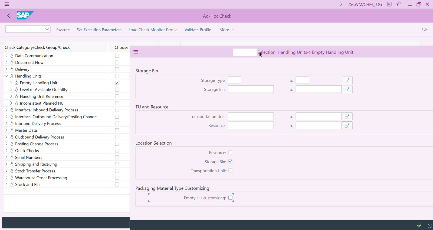
Task: Expand the More menu
Action: click(x=227, y=30)
